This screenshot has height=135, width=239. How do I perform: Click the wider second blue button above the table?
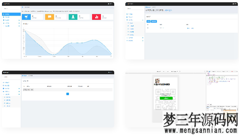coord(154,22)
